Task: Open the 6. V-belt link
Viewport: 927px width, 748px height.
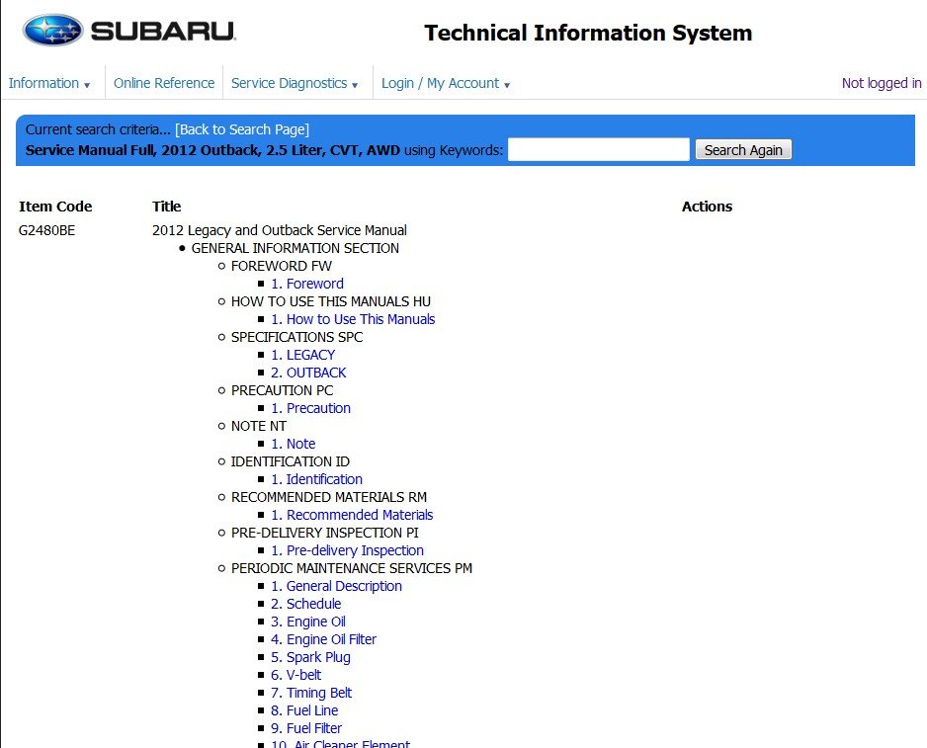Action: (295, 675)
